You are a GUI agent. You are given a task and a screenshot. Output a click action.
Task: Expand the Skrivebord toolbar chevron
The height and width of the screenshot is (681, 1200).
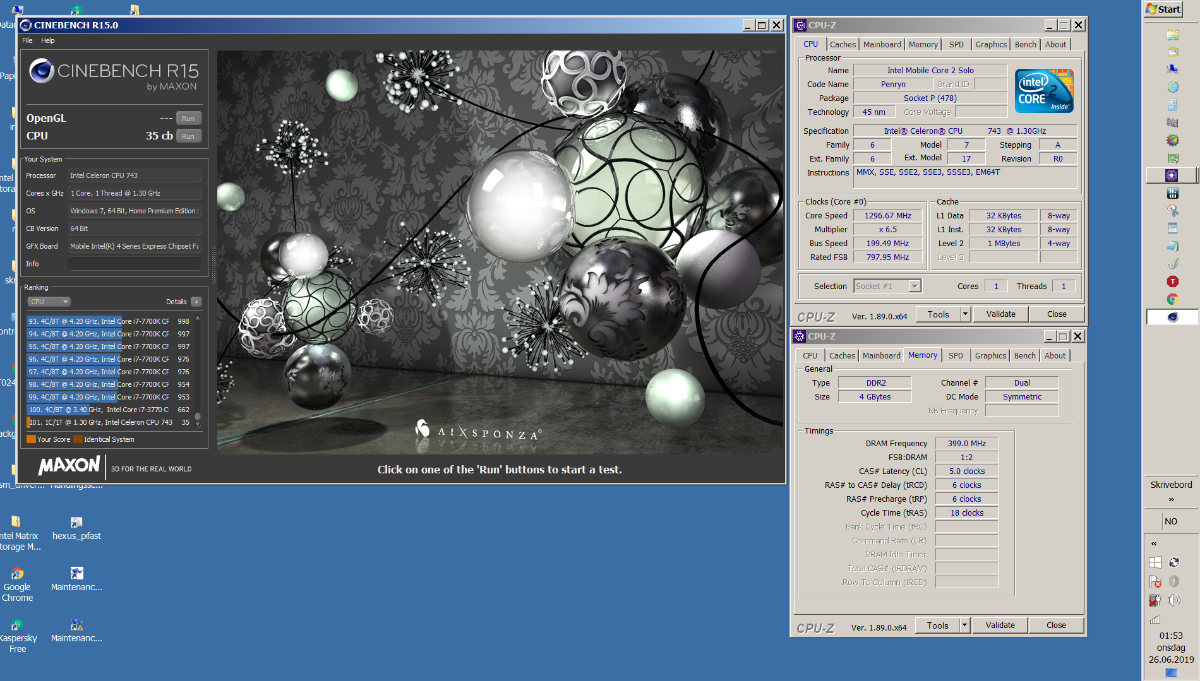click(x=1172, y=499)
